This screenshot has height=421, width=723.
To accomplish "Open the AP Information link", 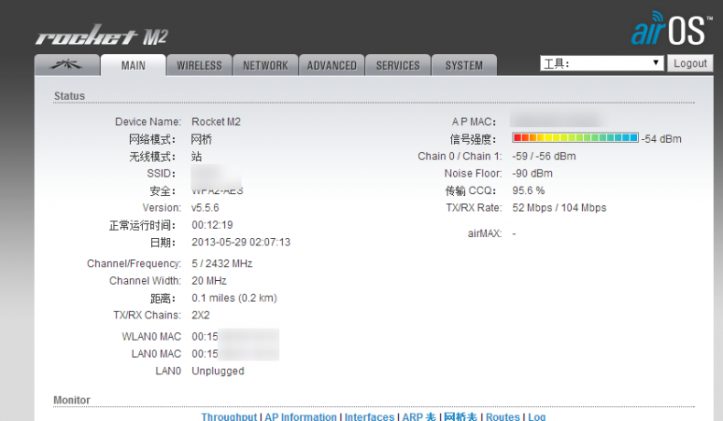I will click(300, 416).
